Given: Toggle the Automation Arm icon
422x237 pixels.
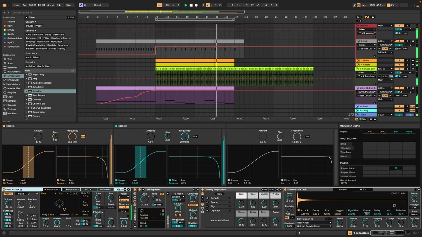Looking at the screenshot, I should point(207,5).
